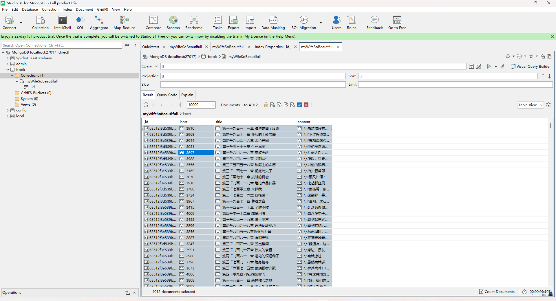Click the book breadcrumb link
Viewport: 556px width, 301px height.
point(212,56)
